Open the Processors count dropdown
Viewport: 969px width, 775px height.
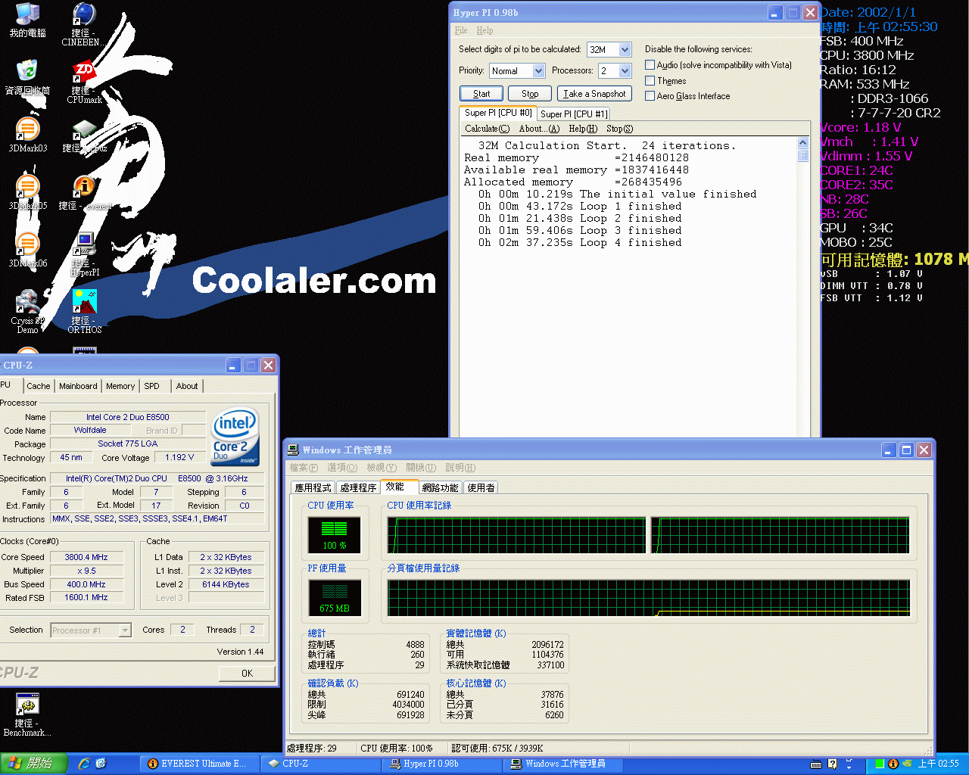coord(625,71)
